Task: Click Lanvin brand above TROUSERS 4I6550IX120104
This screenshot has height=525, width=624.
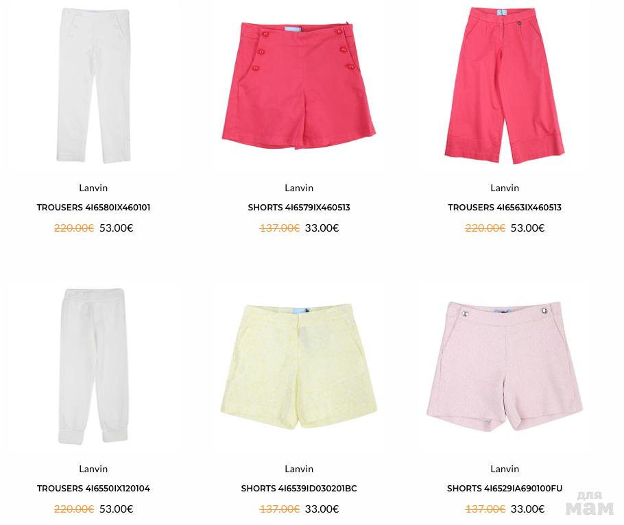Action: (93, 469)
